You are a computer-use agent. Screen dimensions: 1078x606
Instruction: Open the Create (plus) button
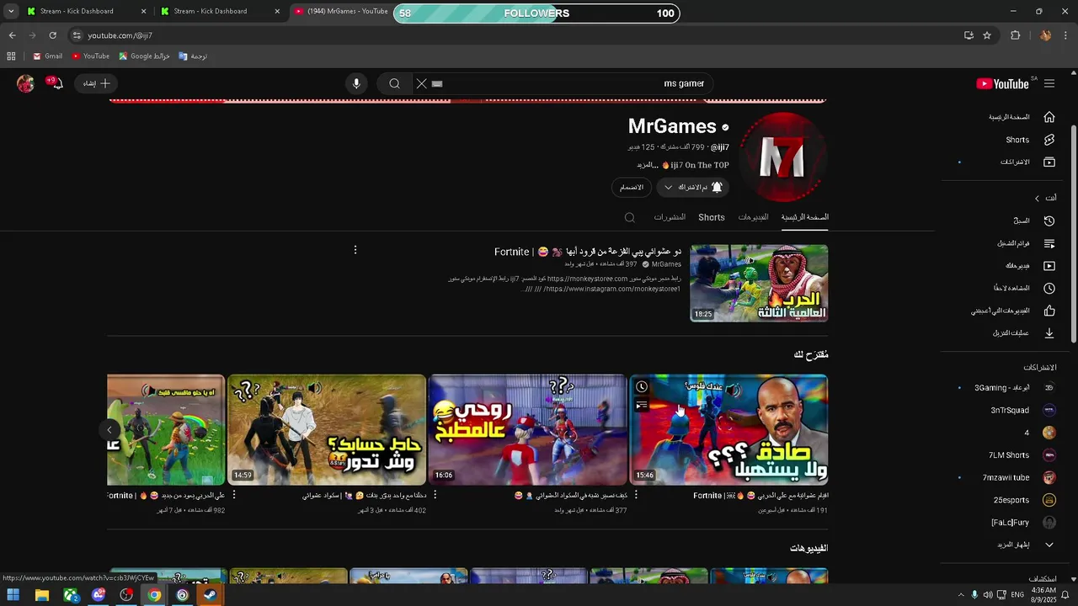tap(96, 83)
